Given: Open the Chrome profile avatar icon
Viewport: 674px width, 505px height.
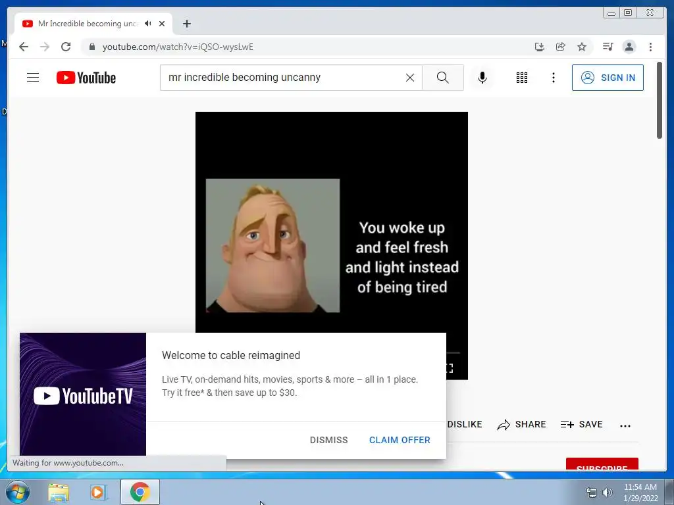Looking at the screenshot, I should click(629, 47).
